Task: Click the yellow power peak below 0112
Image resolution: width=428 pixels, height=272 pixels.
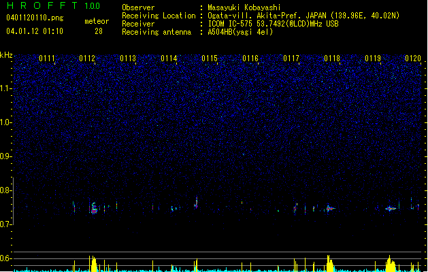Action: click(93, 264)
